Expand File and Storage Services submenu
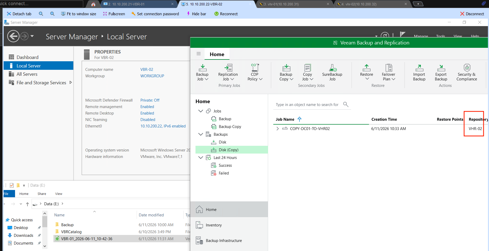Screen dimensions: 489x251 coord(71,82)
